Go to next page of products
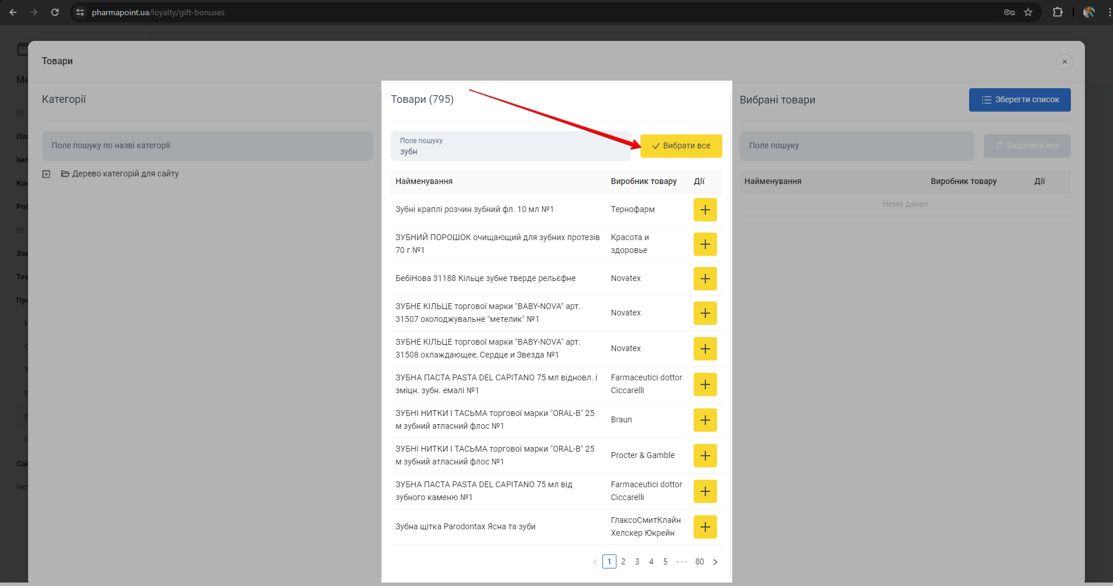Screen dimensions: 1113x586 [715, 562]
